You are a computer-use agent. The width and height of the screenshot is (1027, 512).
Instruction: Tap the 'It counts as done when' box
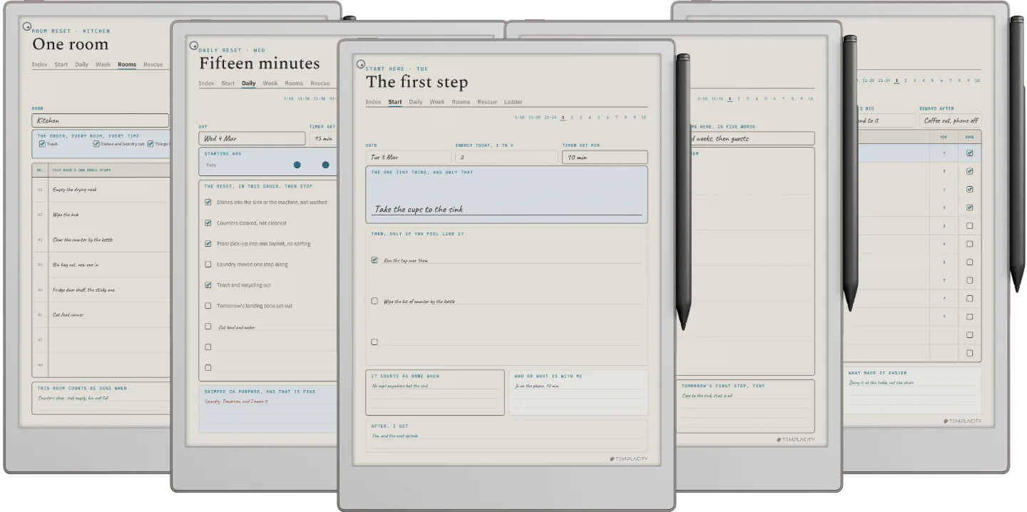tap(435, 392)
